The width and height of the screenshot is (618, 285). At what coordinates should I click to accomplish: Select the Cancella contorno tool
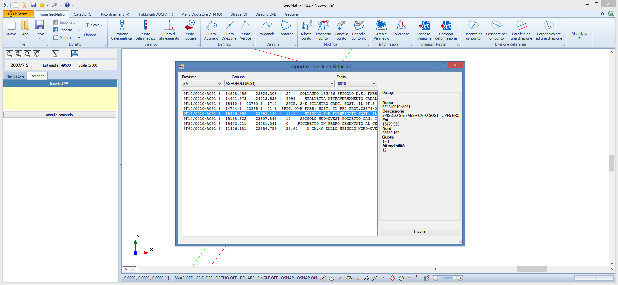[359, 30]
